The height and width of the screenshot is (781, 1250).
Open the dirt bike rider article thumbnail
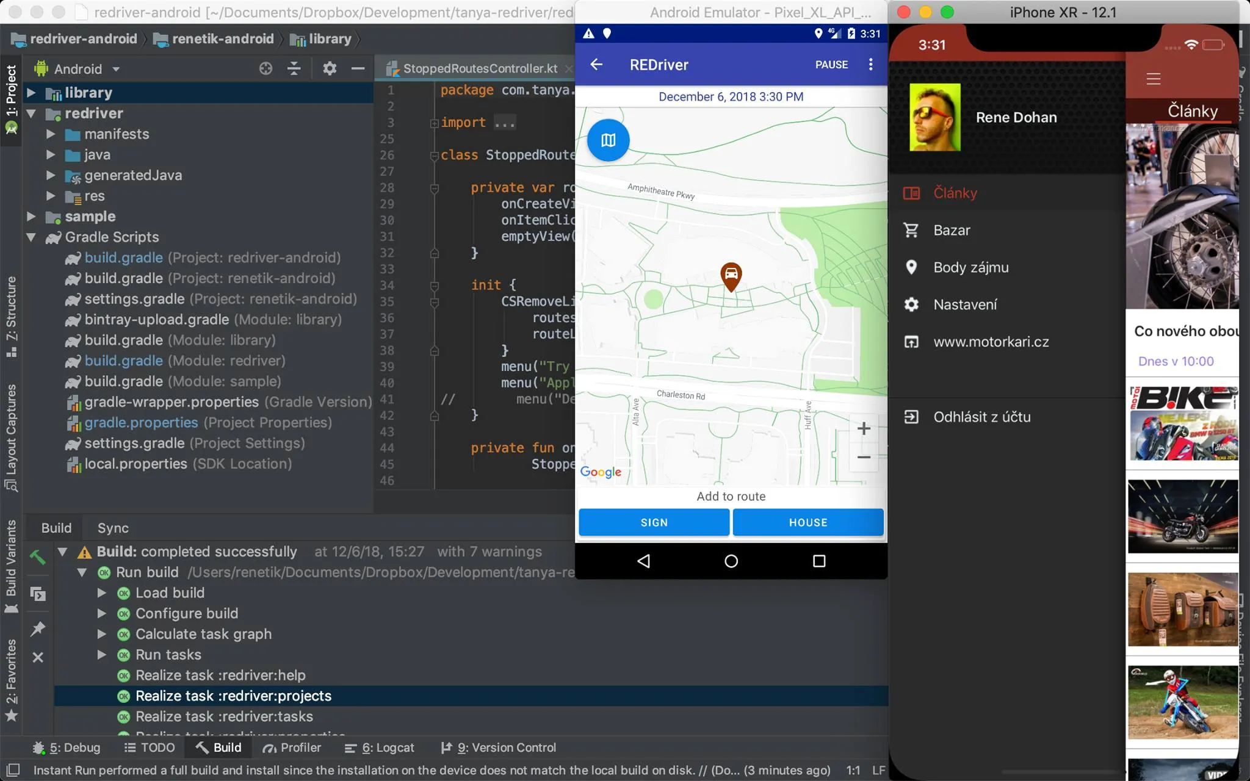(x=1183, y=702)
